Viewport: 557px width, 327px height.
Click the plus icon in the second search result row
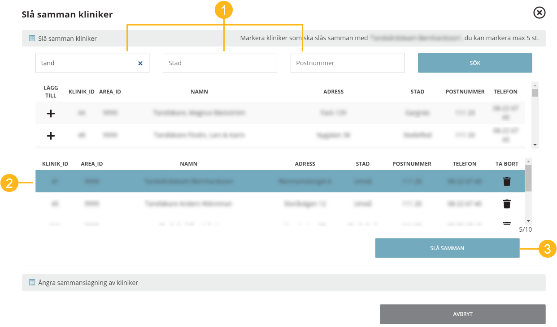(51, 136)
